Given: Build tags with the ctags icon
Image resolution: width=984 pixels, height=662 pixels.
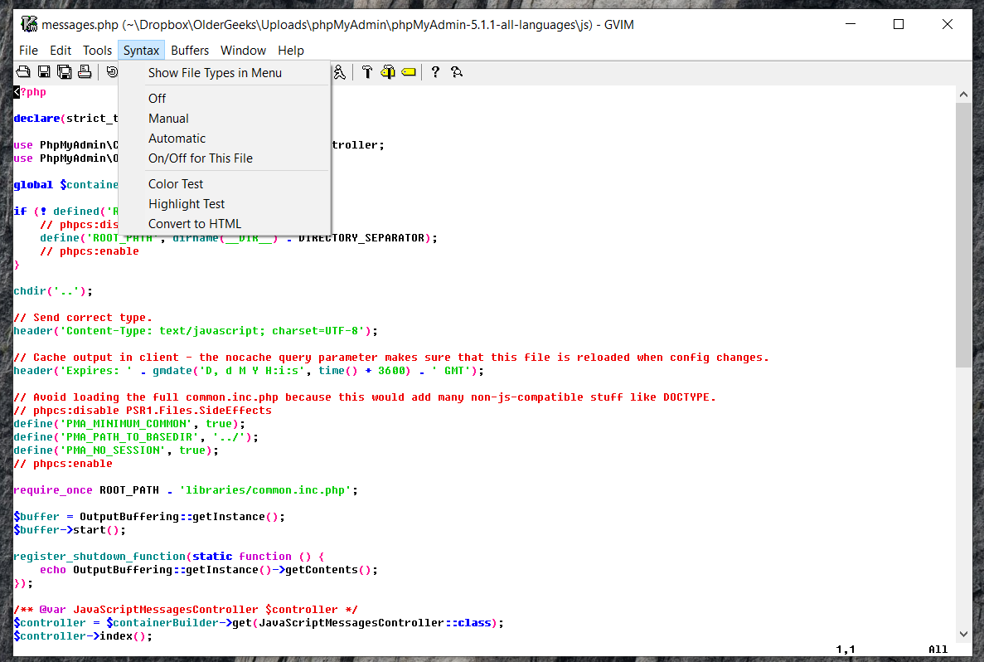Looking at the screenshot, I should (388, 72).
